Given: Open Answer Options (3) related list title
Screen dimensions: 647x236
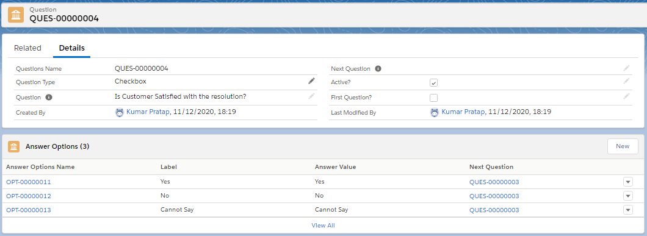Looking at the screenshot, I should 57,146.
